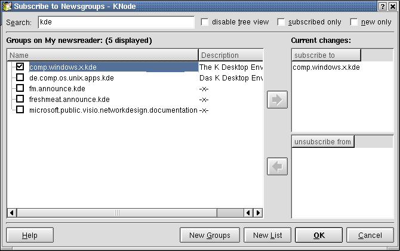Click the inner left scroll arrow beside the right arrow
Viewport: 400px width, 251px height.
pos(248,213)
